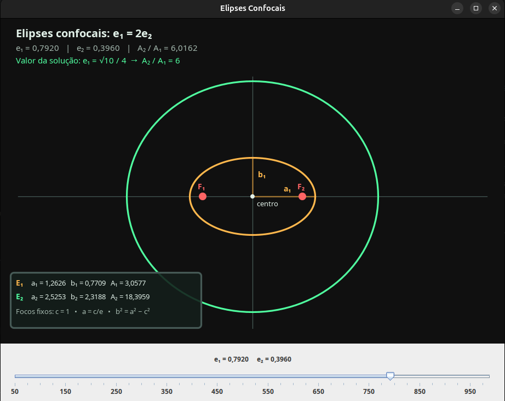Set slider to the 450 tick label
This screenshot has width=505, height=401.
(217, 392)
